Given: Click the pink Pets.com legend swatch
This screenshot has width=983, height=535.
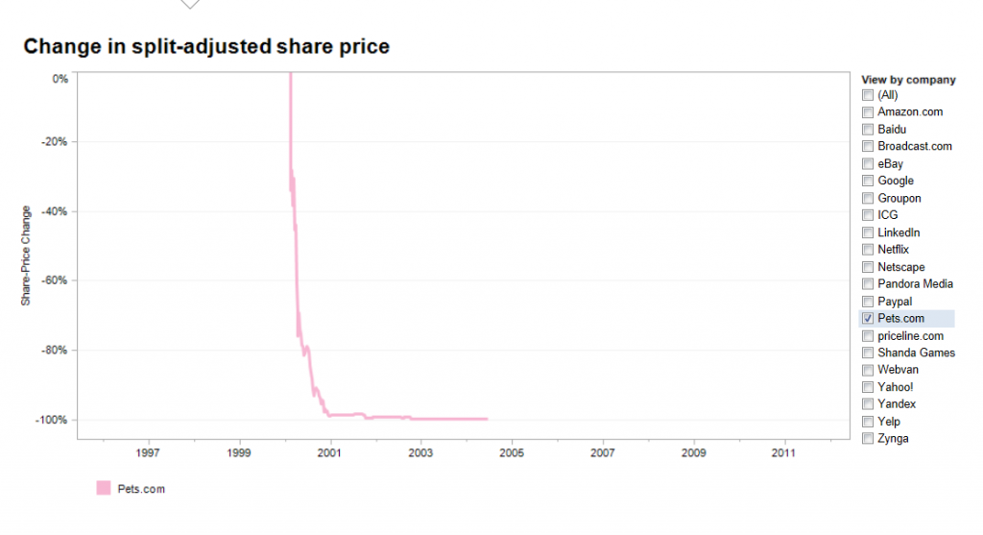Looking at the screenshot, I should [x=104, y=488].
